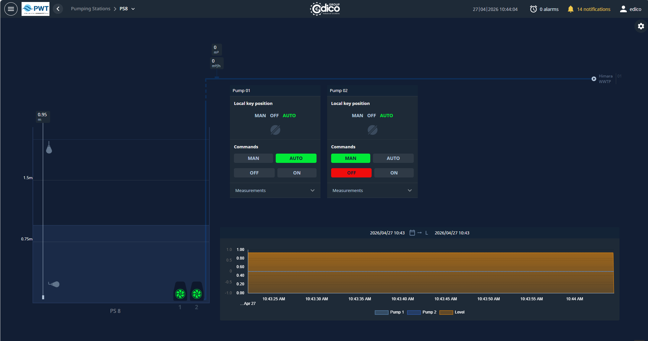Select pump 1 fan icon in tank

[180, 294]
